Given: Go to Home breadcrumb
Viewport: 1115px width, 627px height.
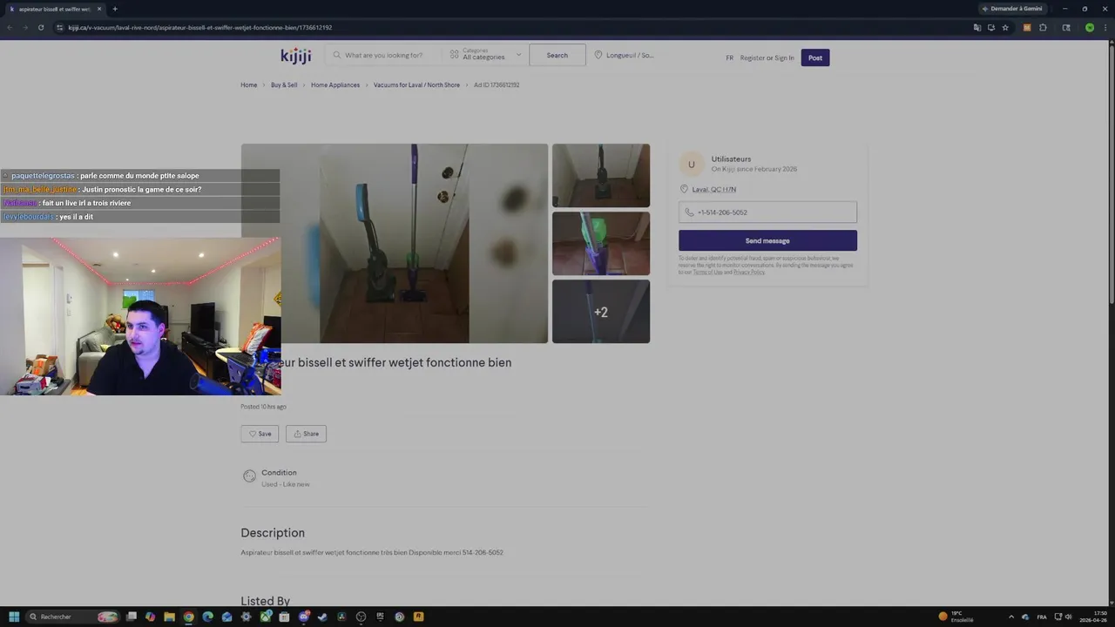Looking at the screenshot, I should pos(249,85).
